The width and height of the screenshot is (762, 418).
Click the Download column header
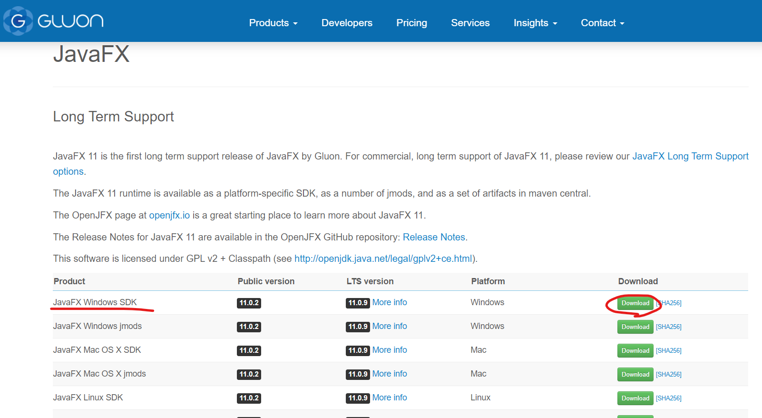pos(638,281)
